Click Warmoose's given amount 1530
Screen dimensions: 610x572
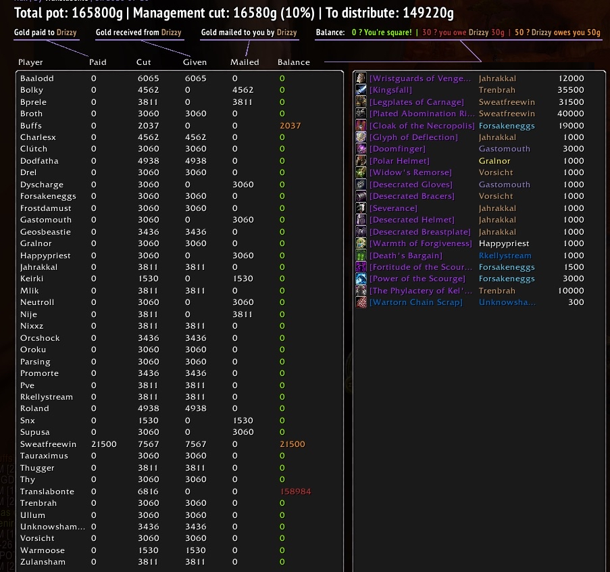195,550
